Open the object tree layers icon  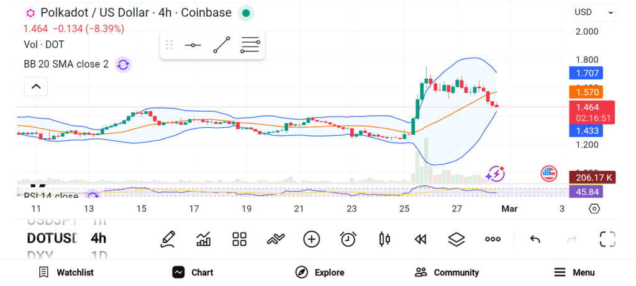coord(457,239)
